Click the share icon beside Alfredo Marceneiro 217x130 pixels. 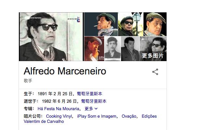pyautogui.click(x=155, y=72)
